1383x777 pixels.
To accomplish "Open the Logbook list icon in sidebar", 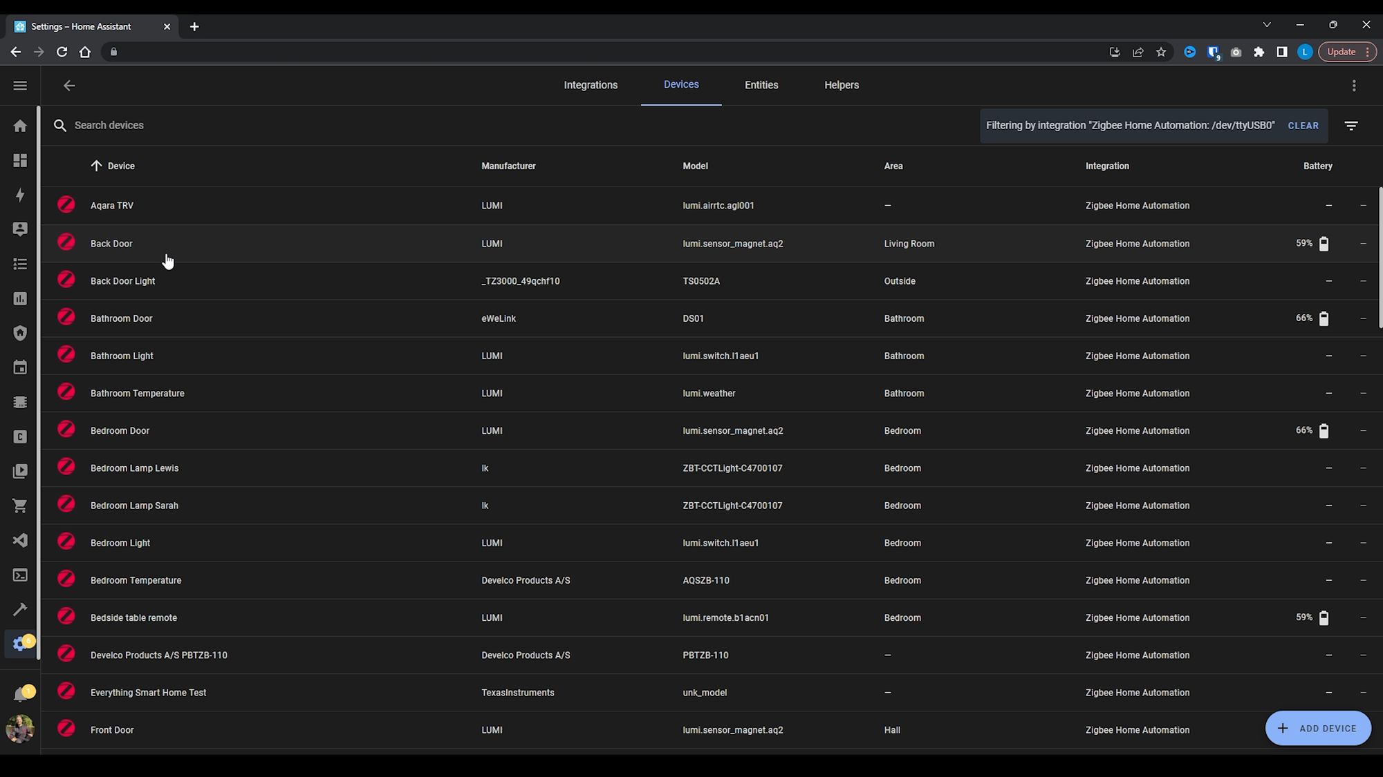I will point(20,264).
